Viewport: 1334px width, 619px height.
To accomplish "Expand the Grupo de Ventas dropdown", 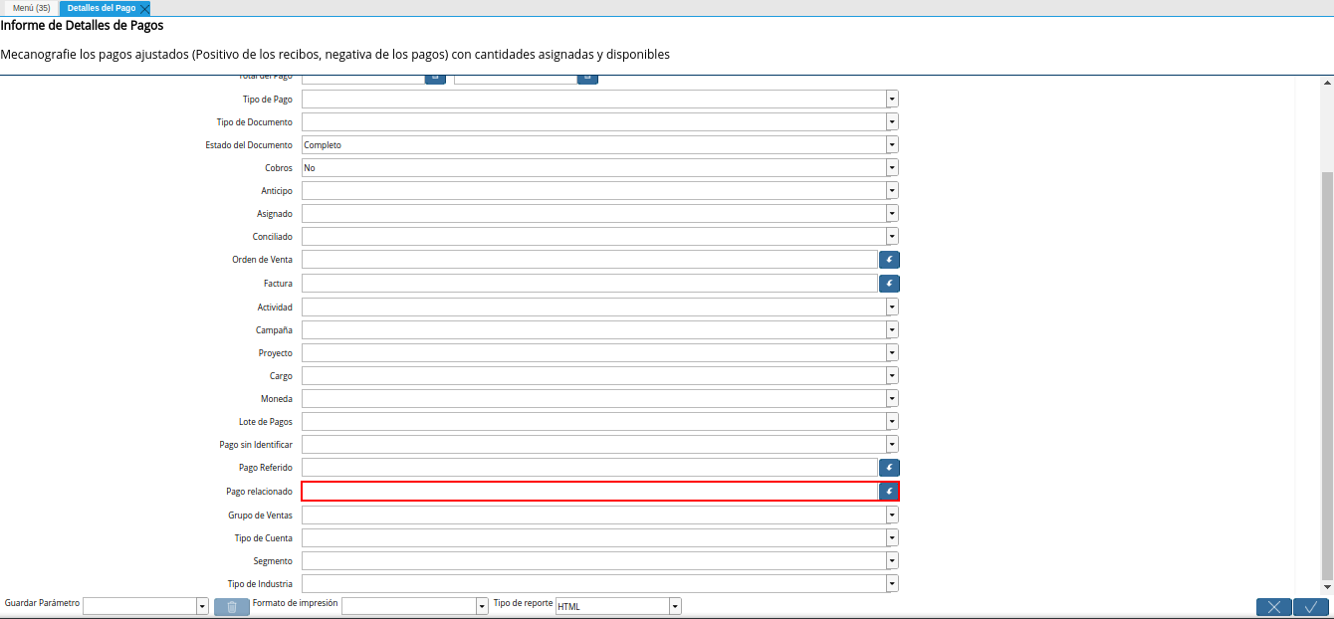I will click(x=892, y=516).
